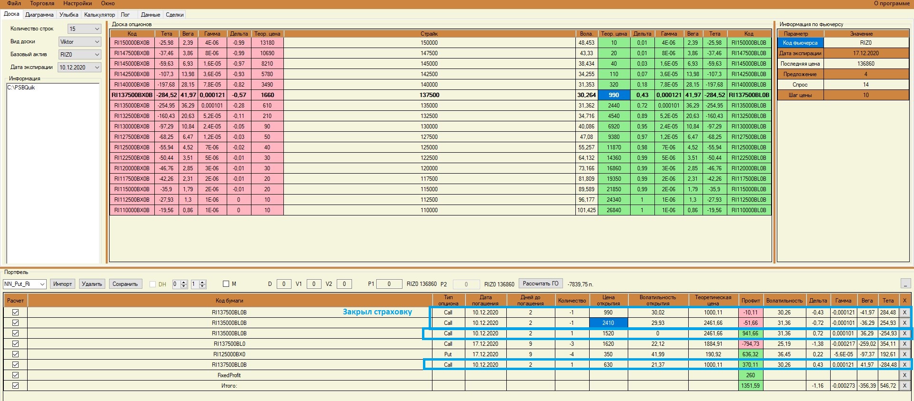
Task: Select strike 137500 in the options board
Action: [x=429, y=95]
